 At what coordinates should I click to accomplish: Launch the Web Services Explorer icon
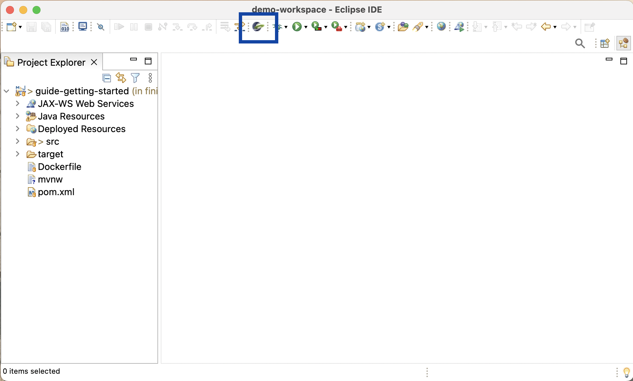coord(460,27)
